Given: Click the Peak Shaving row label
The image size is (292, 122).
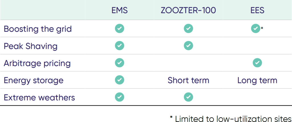Looking at the screenshot, I should point(31,46).
